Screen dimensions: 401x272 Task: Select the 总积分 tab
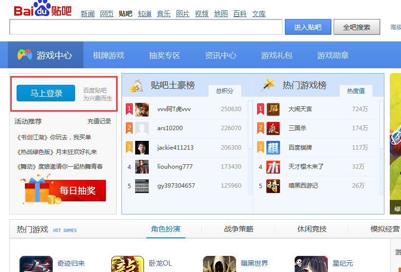click(225, 91)
